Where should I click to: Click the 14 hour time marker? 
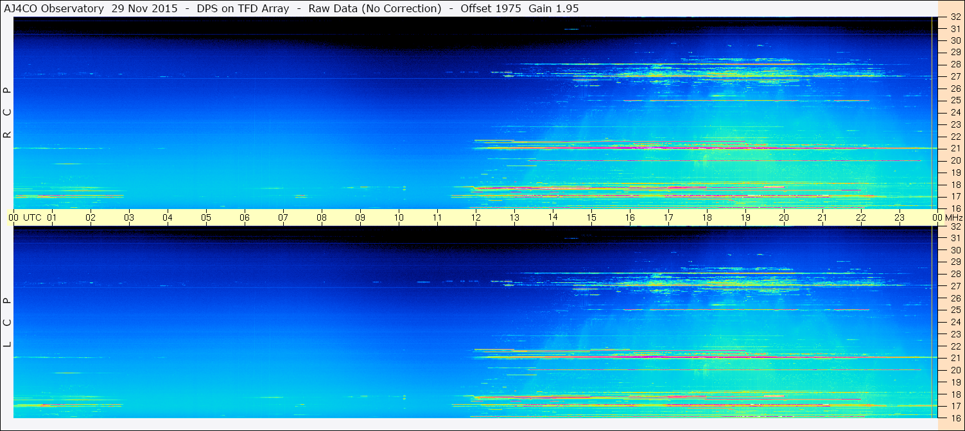point(553,217)
